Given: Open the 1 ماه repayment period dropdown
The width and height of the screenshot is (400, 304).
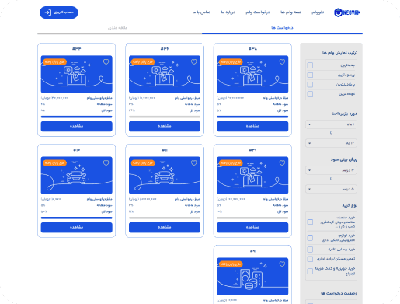Looking at the screenshot, I should pos(331,124).
